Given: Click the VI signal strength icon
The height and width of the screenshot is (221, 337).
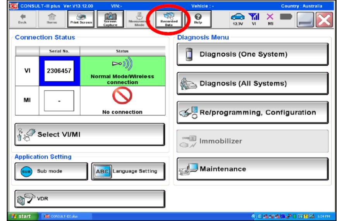Looking at the screenshot, I should pos(254,19).
